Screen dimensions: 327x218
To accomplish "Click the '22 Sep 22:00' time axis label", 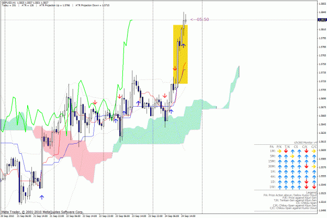I will click(x=106, y=216).
